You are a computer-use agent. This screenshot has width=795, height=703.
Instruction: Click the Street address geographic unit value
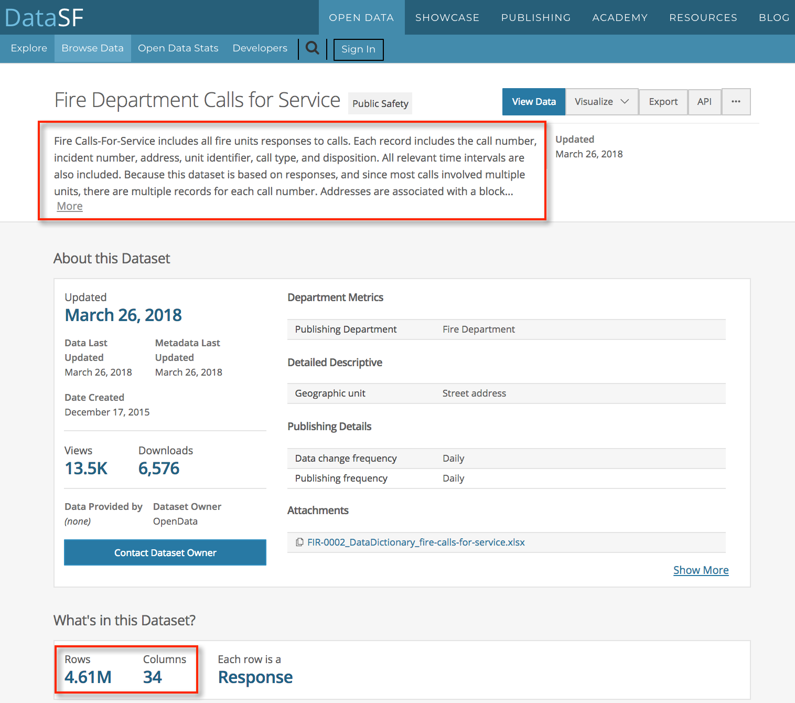pos(474,393)
